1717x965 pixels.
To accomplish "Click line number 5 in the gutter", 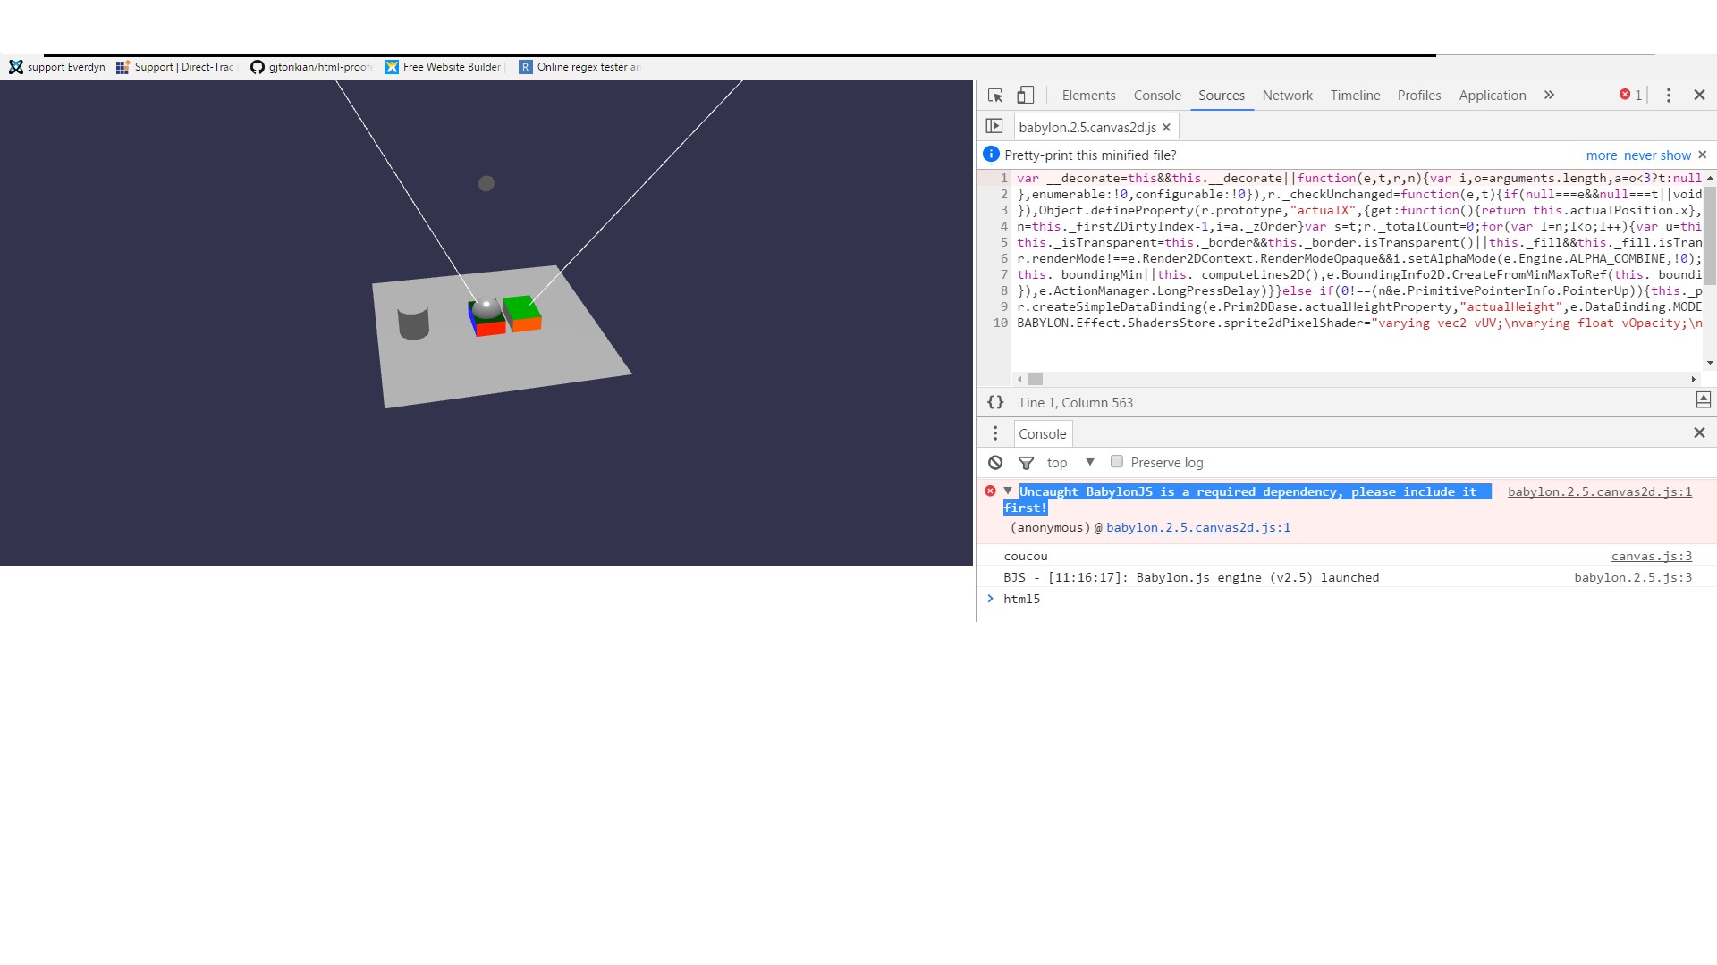I will click(1003, 242).
